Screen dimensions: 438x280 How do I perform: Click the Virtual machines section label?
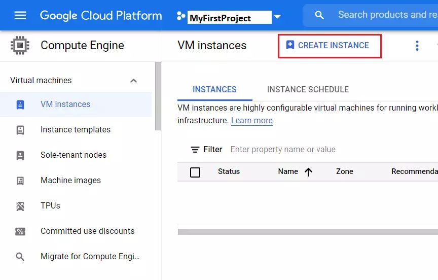click(x=41, y=81)
